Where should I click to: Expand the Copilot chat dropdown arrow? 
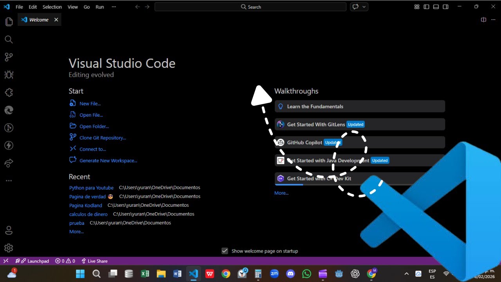tap(364, 7)
